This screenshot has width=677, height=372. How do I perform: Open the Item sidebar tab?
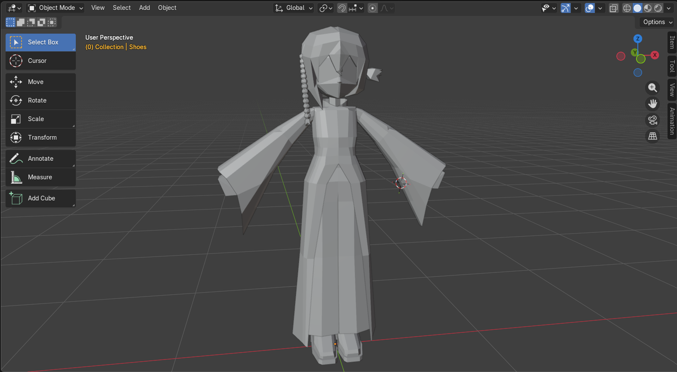[672, 42]
